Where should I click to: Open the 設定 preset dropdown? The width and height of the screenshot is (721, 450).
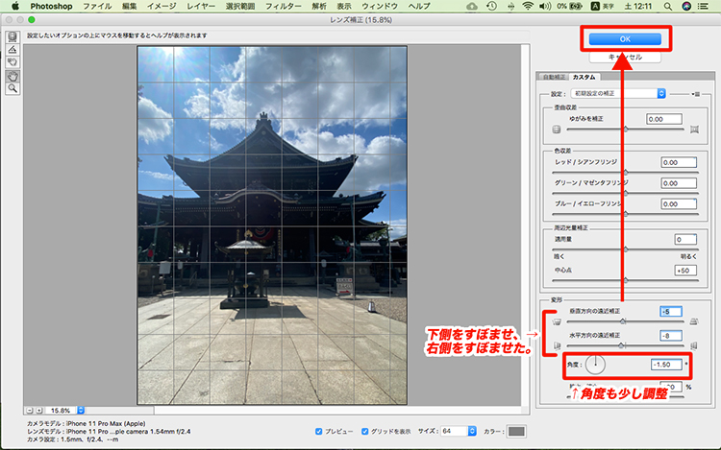coord(618,94)
